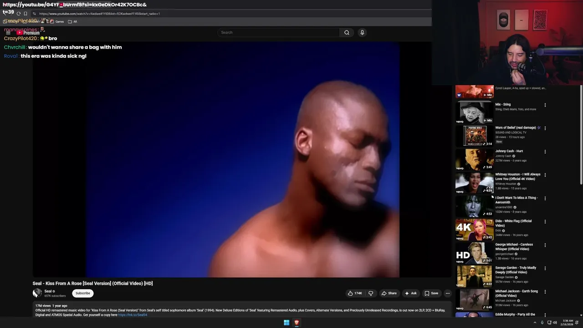Open Michael Jackson - Earth Song title
The height and width of the screenshot is (328, 583).
517,293
